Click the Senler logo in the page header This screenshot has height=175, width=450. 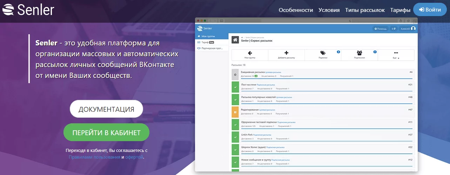pos(28,10)
